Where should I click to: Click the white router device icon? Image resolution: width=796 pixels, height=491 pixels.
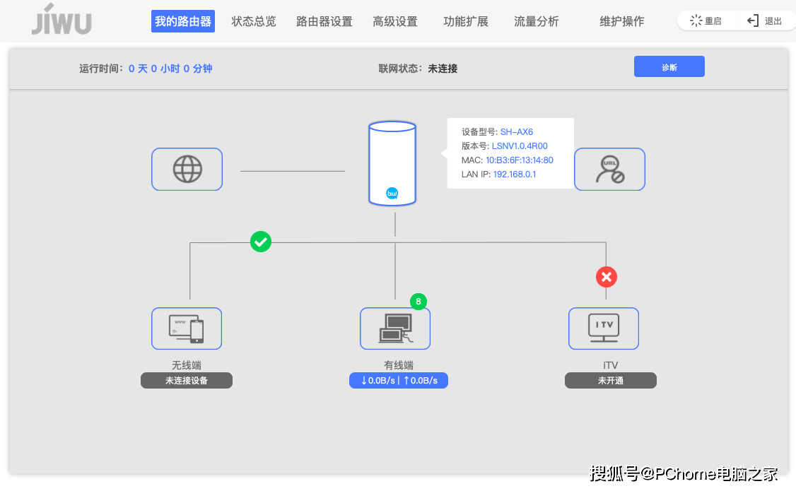tap(392, 164)
